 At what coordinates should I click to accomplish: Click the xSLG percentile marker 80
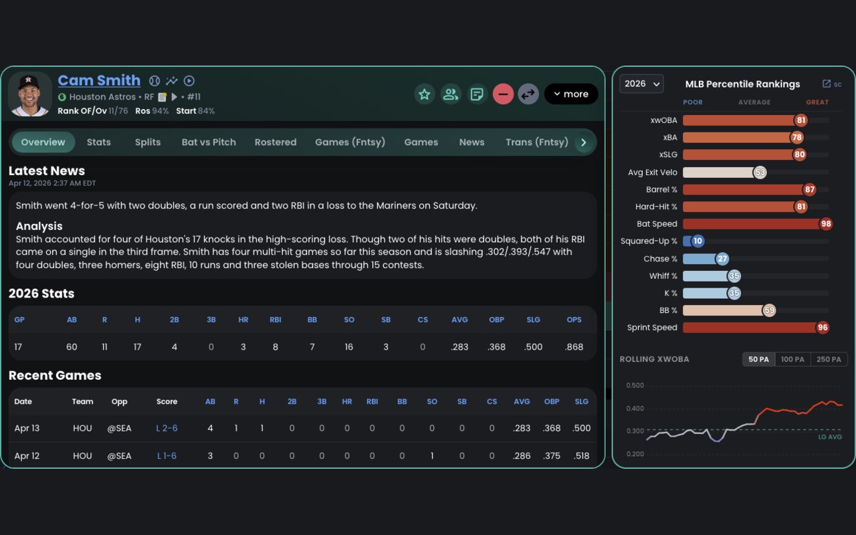pyautogui.click(x=799, y=154)
